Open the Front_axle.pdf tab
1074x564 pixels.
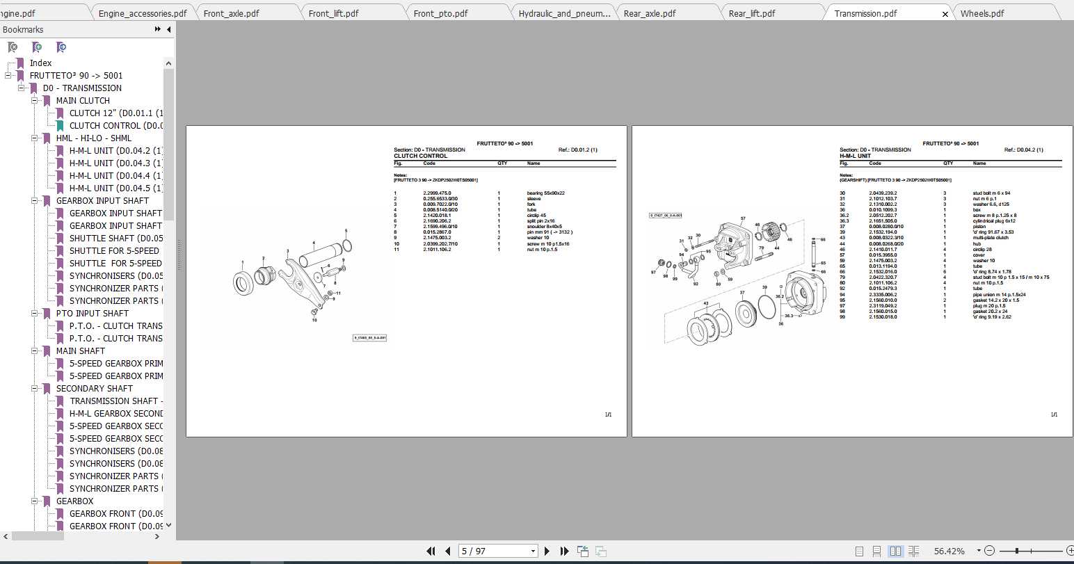pyautogui.click(x=233, y=12)
